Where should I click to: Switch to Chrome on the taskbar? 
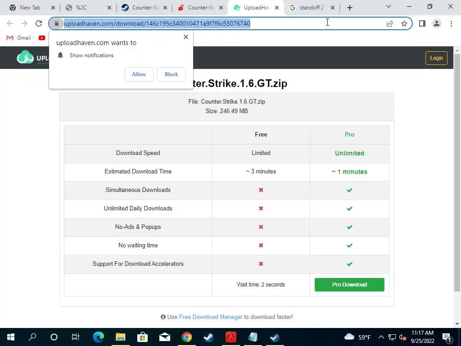tap(187, 337)
